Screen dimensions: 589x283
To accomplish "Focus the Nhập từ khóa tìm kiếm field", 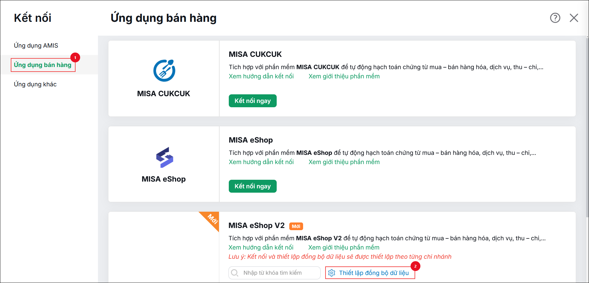I will click(275, 273).
